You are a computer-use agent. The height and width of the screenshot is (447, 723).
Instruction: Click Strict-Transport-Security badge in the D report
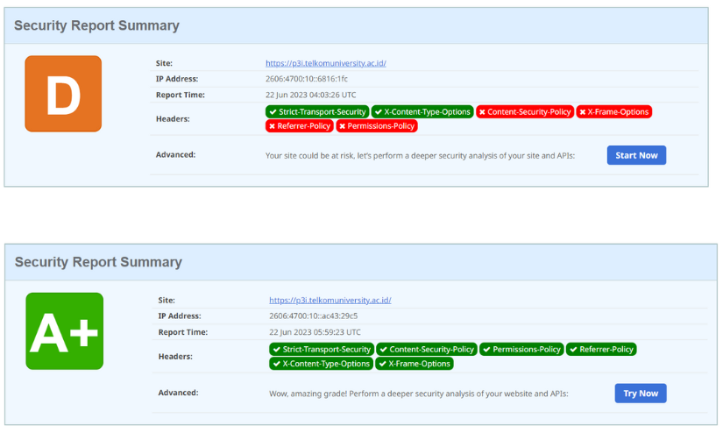tap(317, 112)
